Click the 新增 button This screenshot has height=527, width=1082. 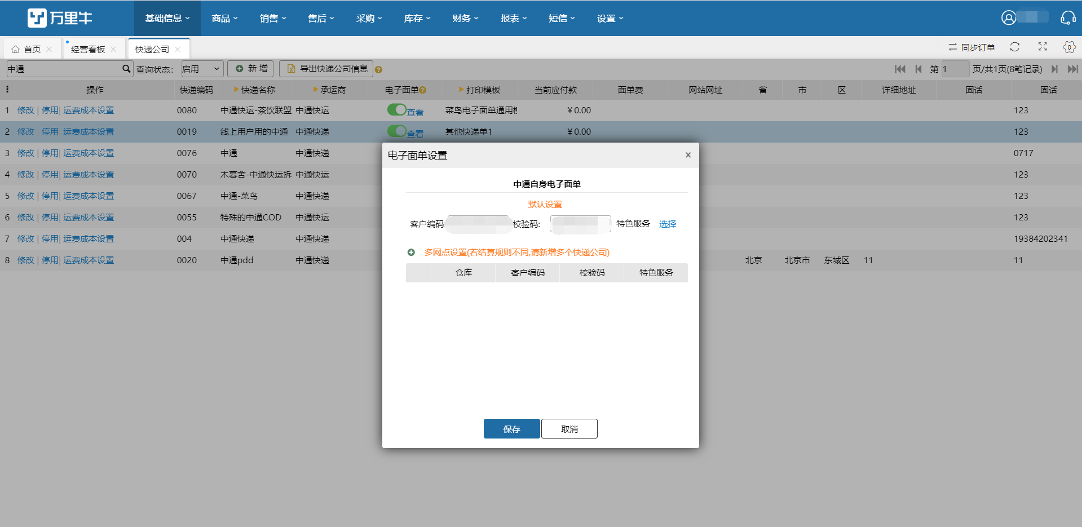click(x=251, y=69)
